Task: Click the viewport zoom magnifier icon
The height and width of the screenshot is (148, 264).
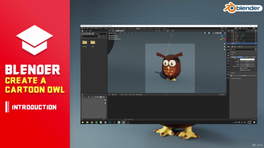Action: tap(224, 44)
